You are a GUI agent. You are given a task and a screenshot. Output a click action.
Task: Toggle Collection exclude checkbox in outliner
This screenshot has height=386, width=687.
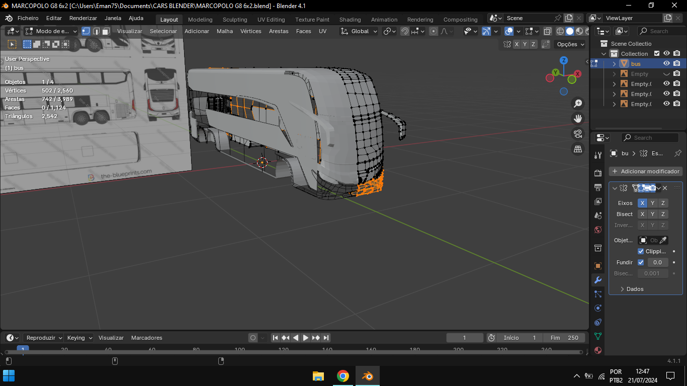pos(656,54)
